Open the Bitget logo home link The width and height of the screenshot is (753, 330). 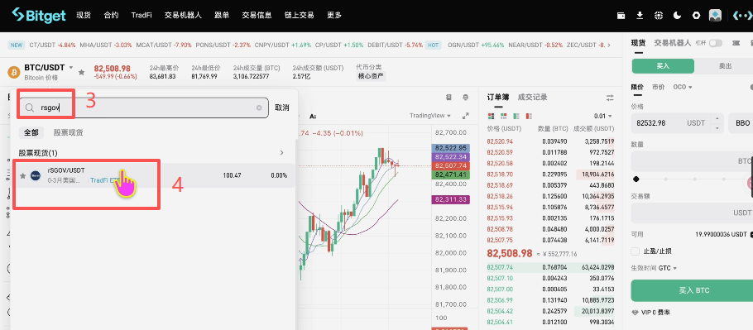[x=39, y=15]
